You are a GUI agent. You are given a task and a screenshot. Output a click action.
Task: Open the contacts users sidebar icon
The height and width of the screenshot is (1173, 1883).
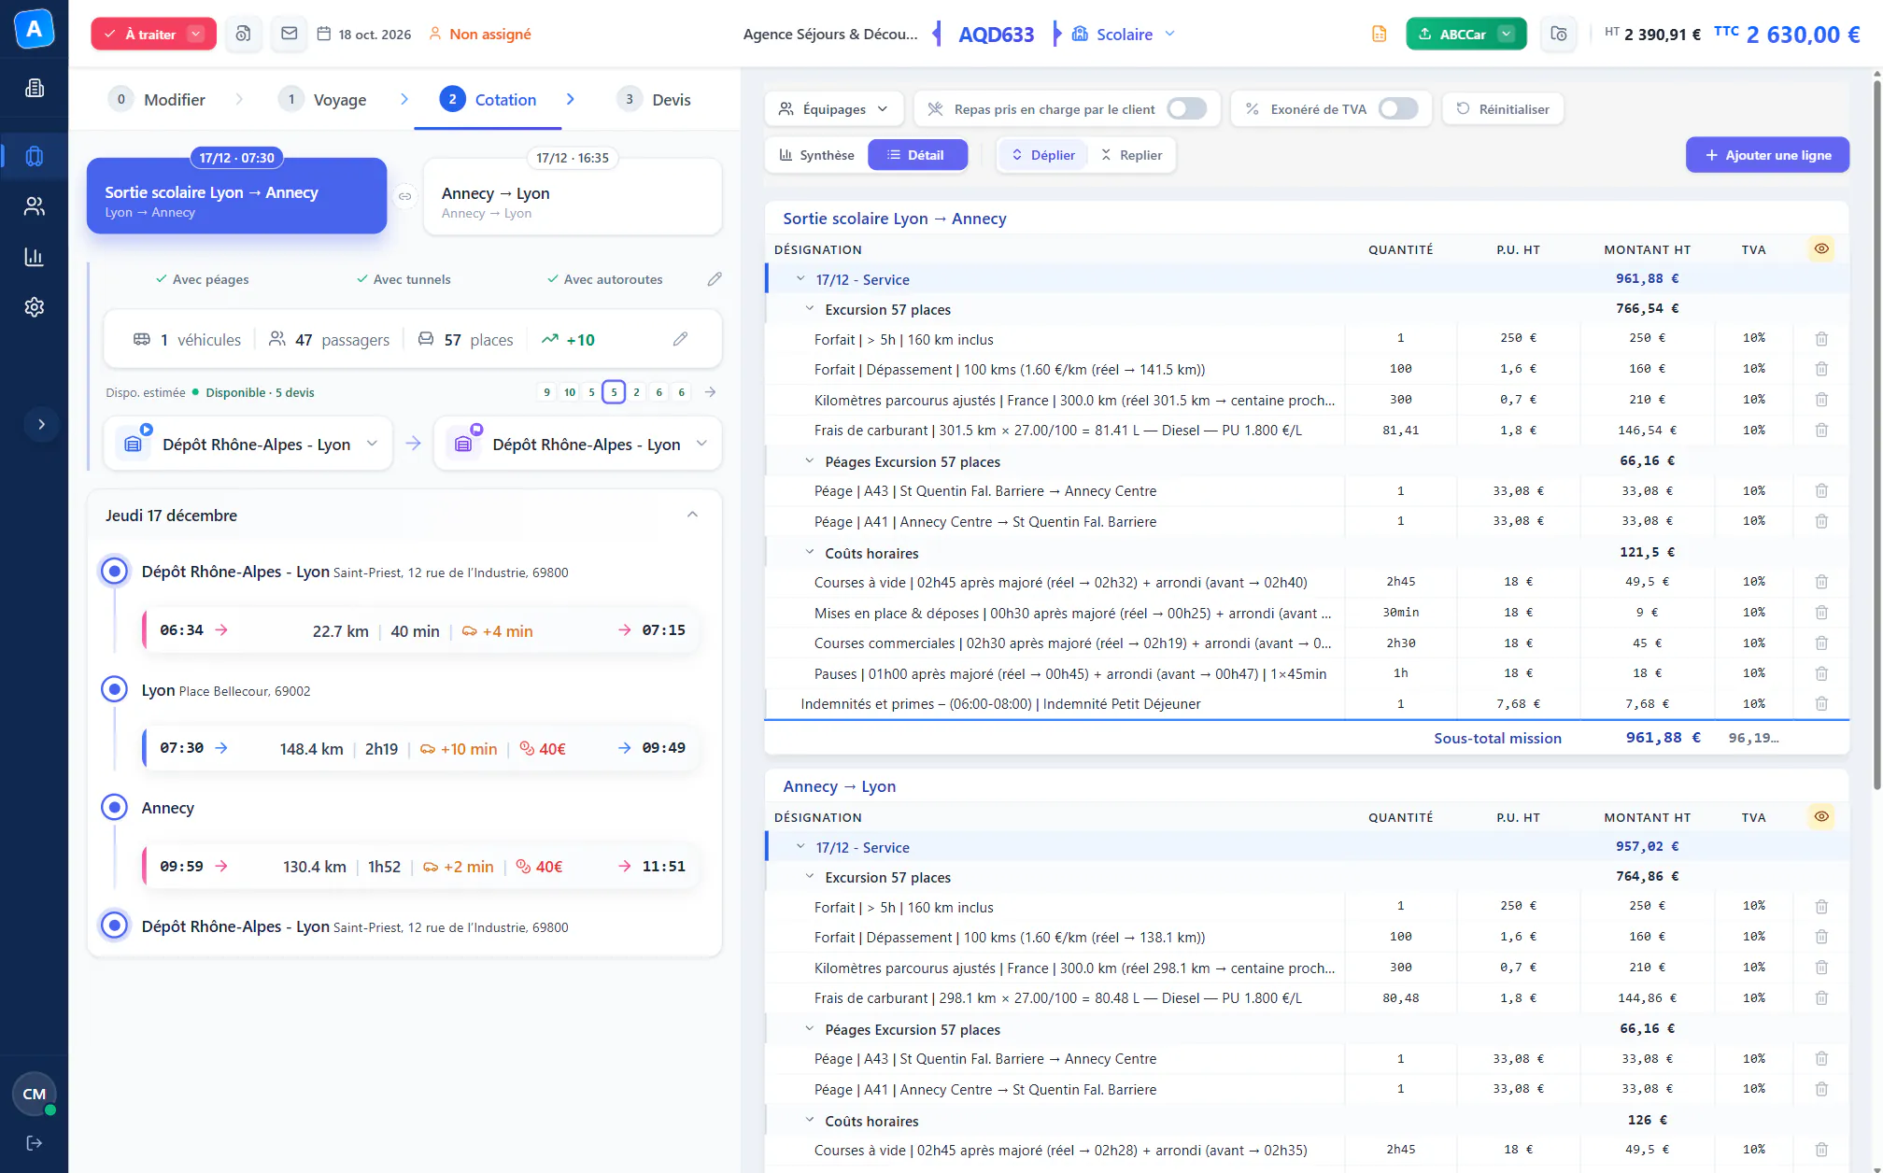click(35, 206)
